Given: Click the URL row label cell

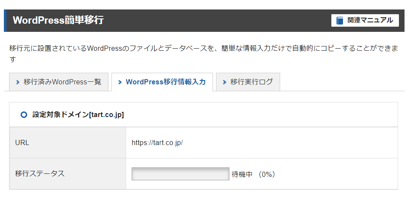Looking at the screenshot, I should click(x=22, y=142).
